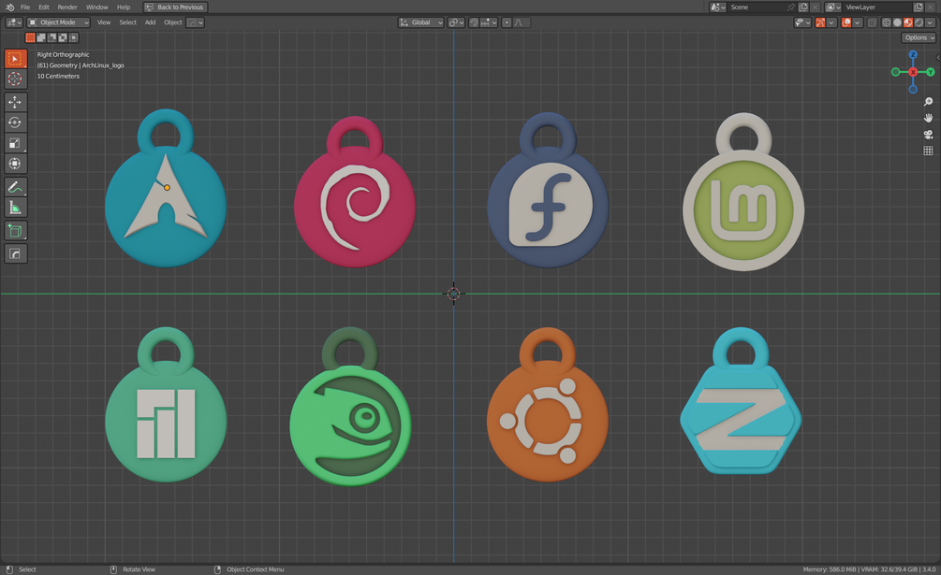Click the Scene name field
Screen dimensions: 941x575
coord(758,7)
